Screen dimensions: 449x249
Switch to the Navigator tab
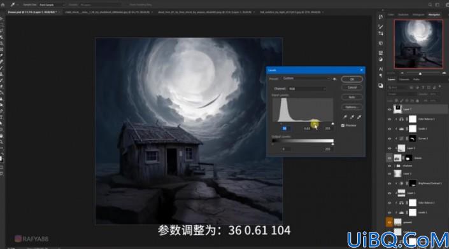(434, 15)
